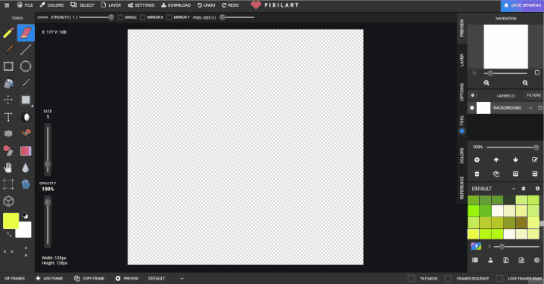Click the Redo button
544x284 pixels.
[230, 5]
